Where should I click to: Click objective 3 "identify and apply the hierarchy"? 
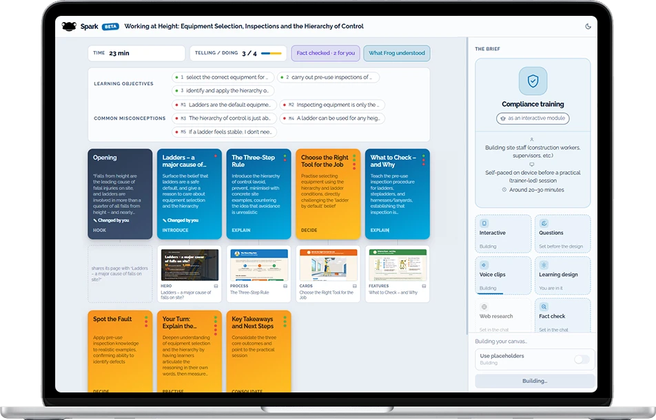223,91
